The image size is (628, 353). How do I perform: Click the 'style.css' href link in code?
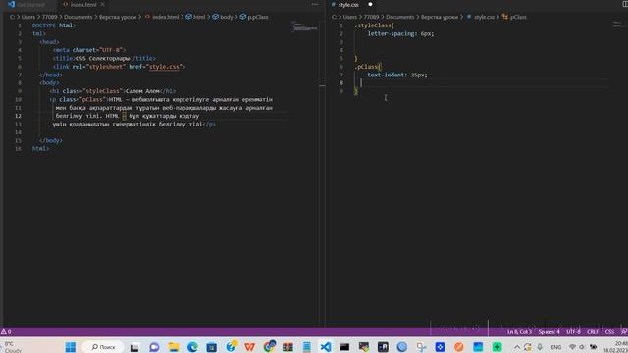click(x=164, y=67)
